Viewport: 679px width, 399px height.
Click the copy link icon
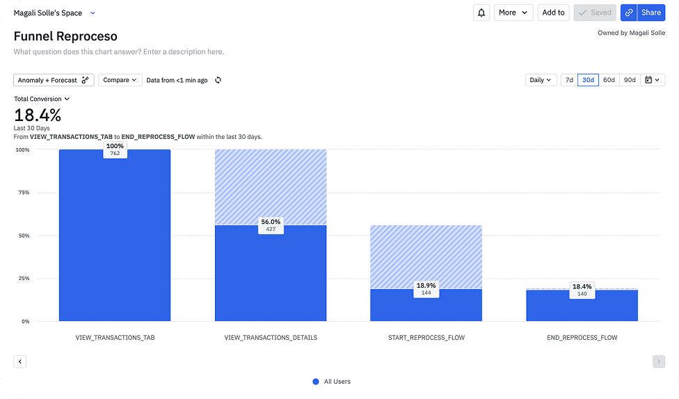(629, 13)
